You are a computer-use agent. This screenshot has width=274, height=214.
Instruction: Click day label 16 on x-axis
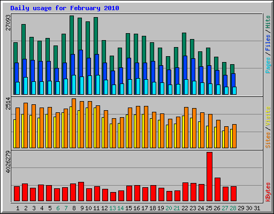tap(136, 208)
